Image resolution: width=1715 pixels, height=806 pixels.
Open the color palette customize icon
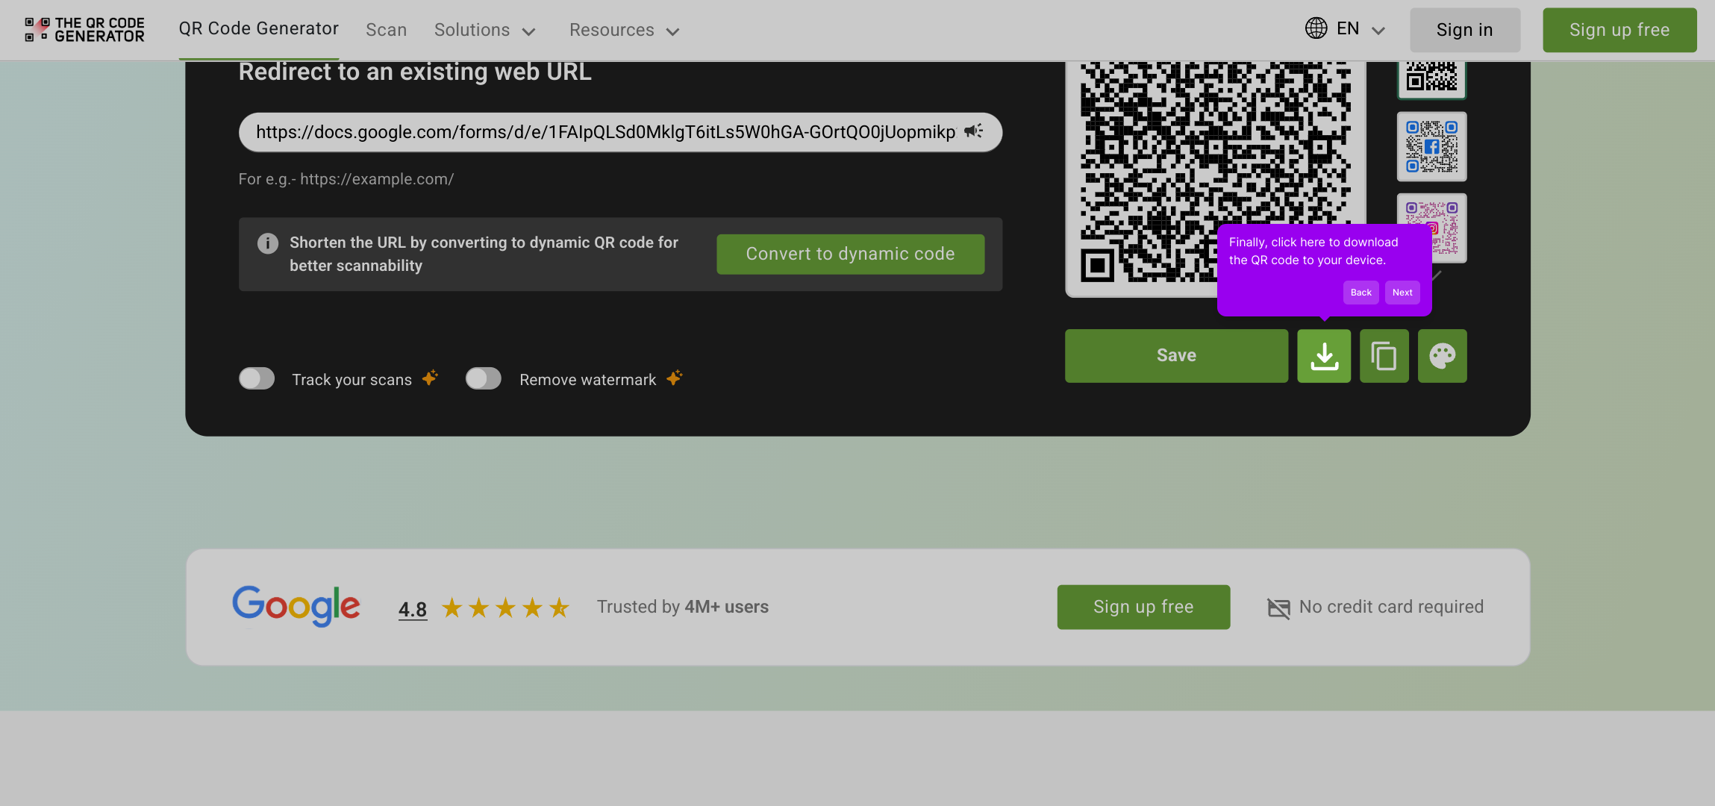coord(1442,356)
